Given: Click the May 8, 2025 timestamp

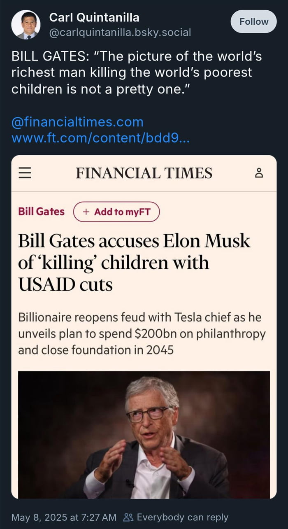Looking at the screenshot, I should tap(64, 517).
